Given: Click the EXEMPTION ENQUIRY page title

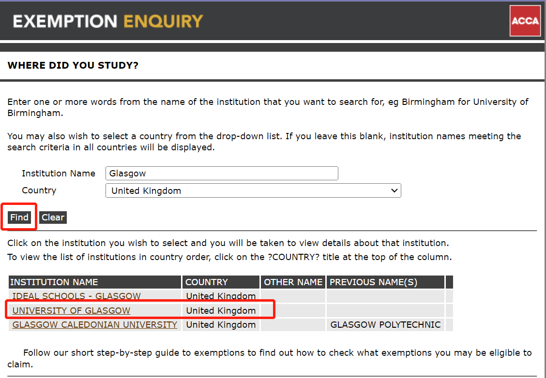Looking at the screenshot, I should click(108, 21).
